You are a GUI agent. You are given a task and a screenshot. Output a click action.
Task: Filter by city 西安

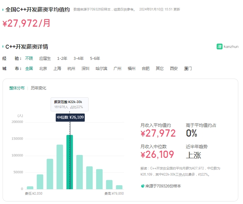(174, 68)
